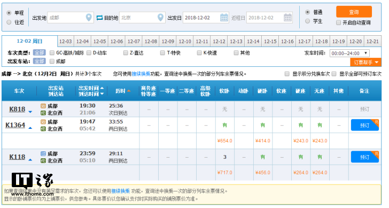Screen dimensions: 389x208
Task: Click the terminal-station icon beside 北京西 in K1364 row
Action: [43, 129]
